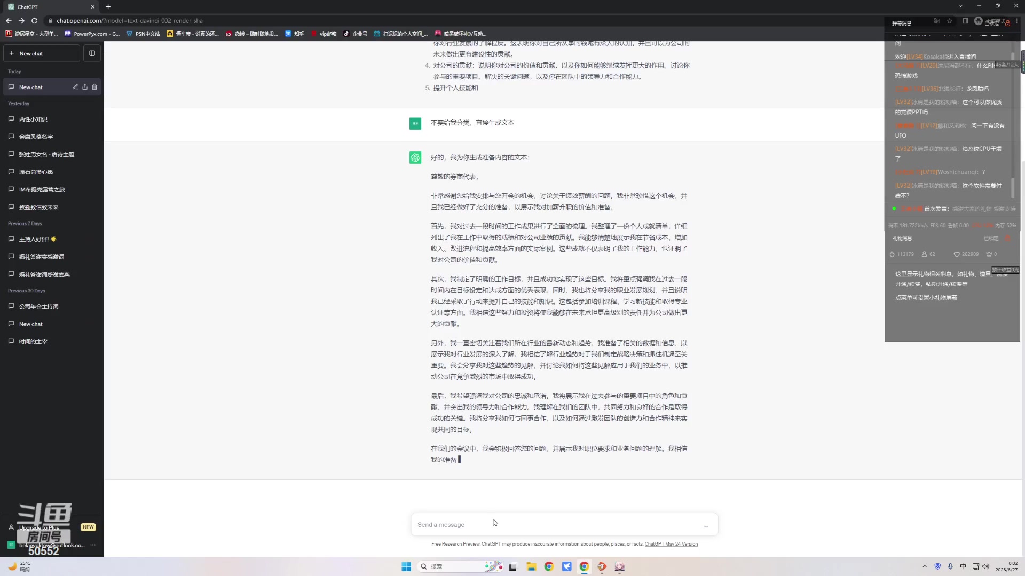The image size is (1025, 576).
Task: Open vip邮箱 bookmark
Action: tap(324, 34)
